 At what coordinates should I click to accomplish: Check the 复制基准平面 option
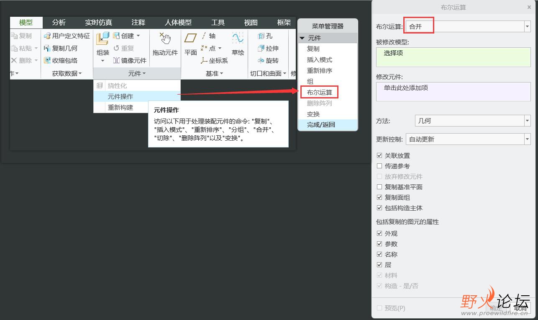point(379,187)
